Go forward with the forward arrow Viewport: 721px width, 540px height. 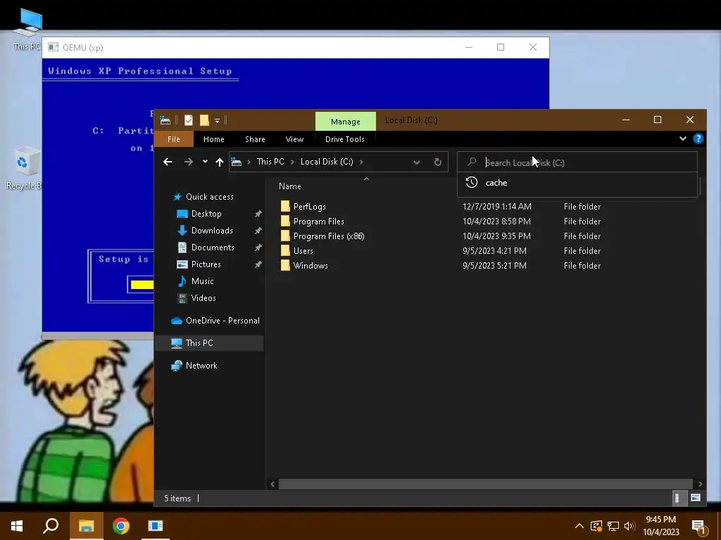(189, 162)
